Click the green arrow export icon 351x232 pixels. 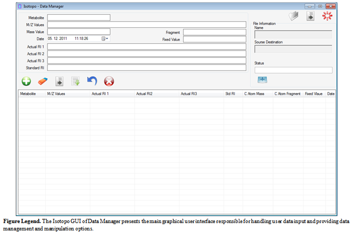[x=76, y=81]
